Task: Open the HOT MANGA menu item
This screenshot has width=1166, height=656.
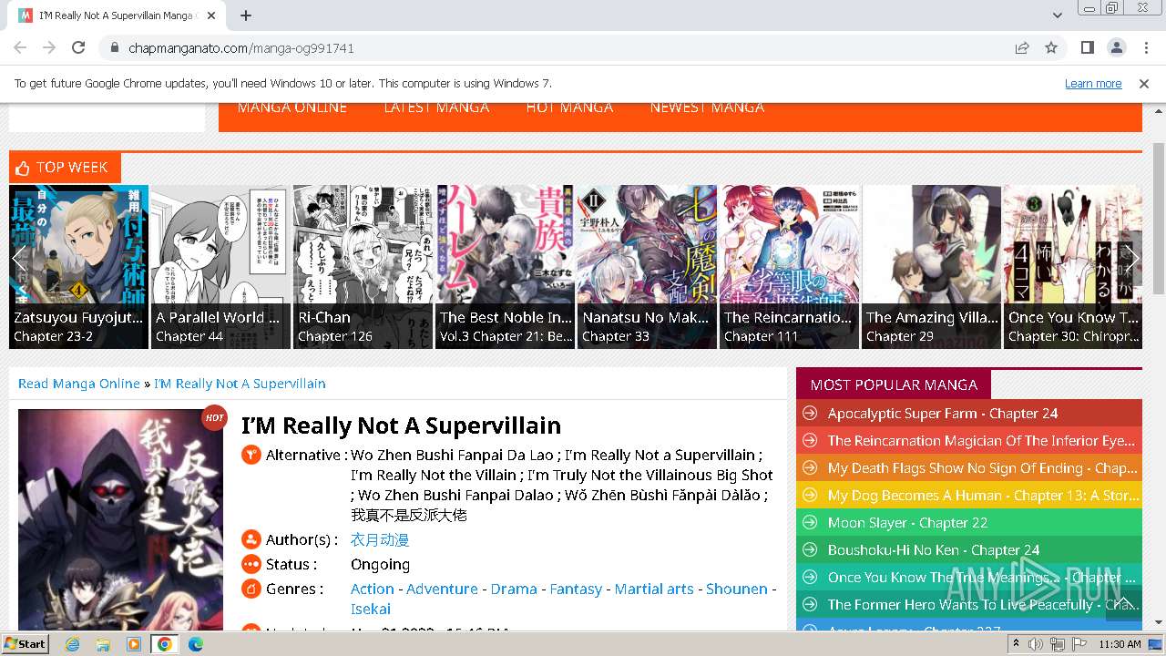Action: pos(569,108)
